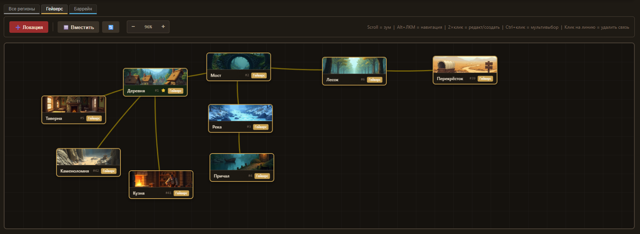
Task: Switch to the Все регионы tab
Action: coord(22,9)
